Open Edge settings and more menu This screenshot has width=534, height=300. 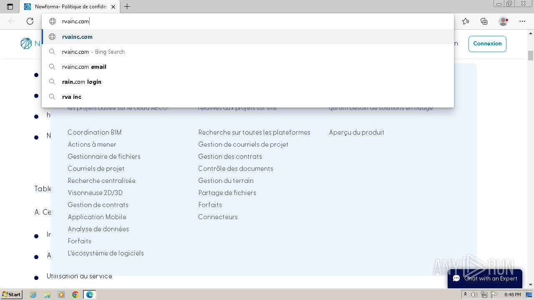522,21
